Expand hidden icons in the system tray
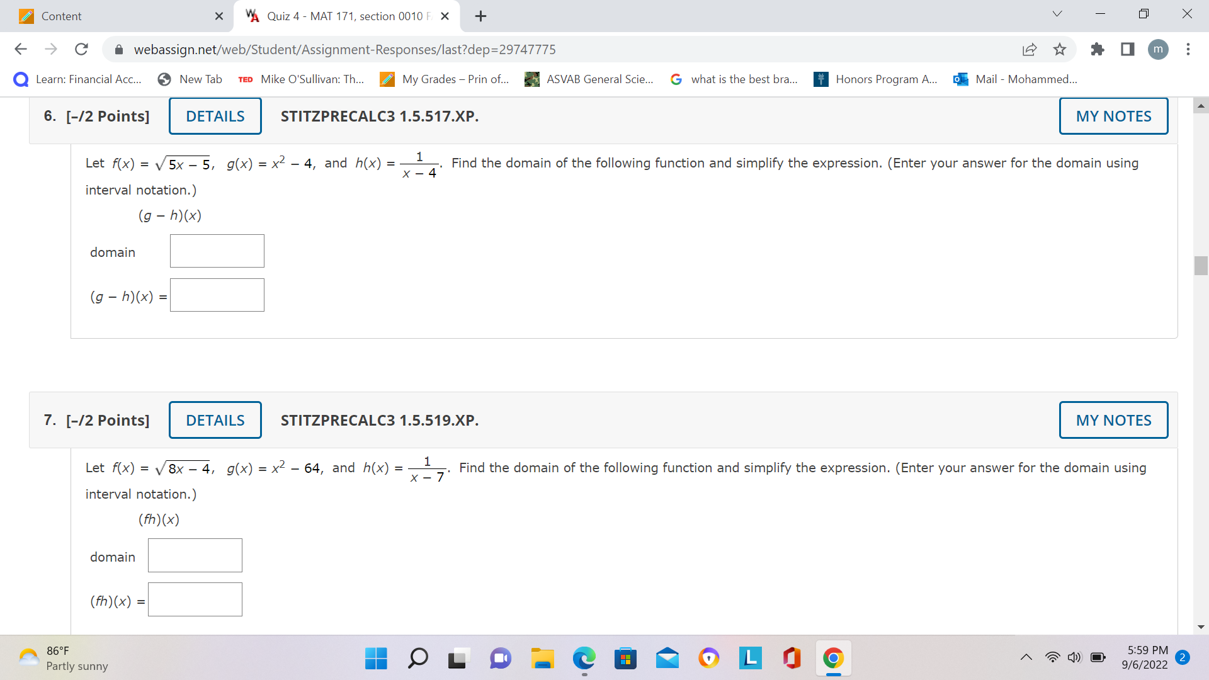Screen dimensions: 1209x680 click(x=1026, y=657)
